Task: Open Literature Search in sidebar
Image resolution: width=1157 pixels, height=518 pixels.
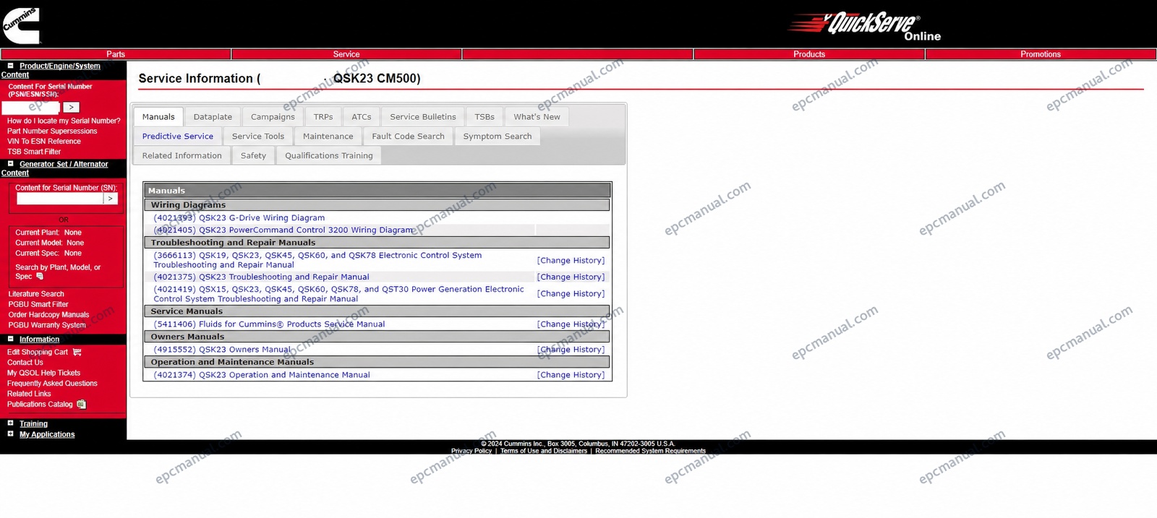Action: pos(36,294)
